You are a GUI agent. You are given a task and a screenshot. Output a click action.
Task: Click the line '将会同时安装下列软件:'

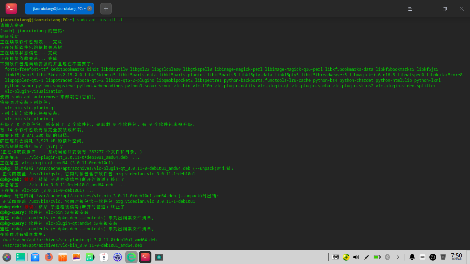tap(25, 102)
